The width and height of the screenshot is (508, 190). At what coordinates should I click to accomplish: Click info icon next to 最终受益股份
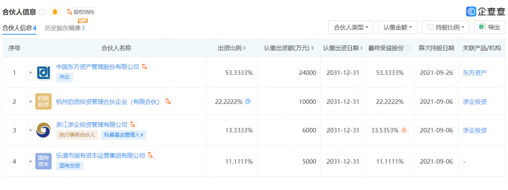[x=408, y=48]
